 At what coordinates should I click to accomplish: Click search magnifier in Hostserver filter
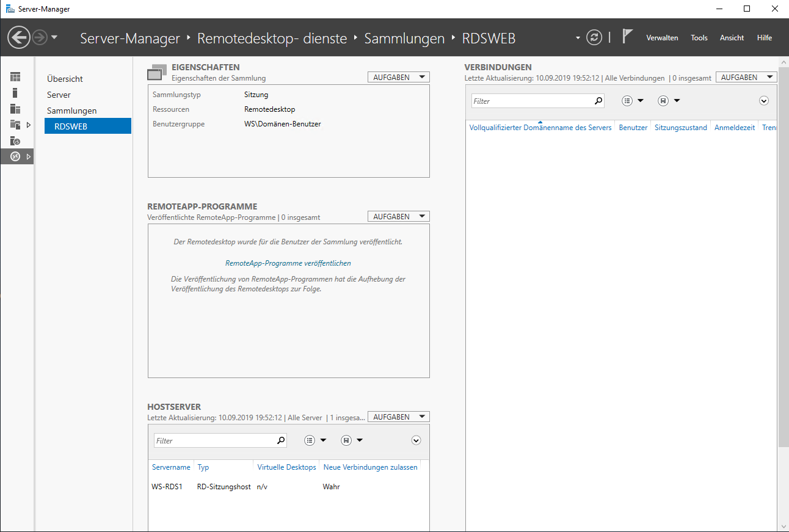pyautogui.click(x=281, y=440)
